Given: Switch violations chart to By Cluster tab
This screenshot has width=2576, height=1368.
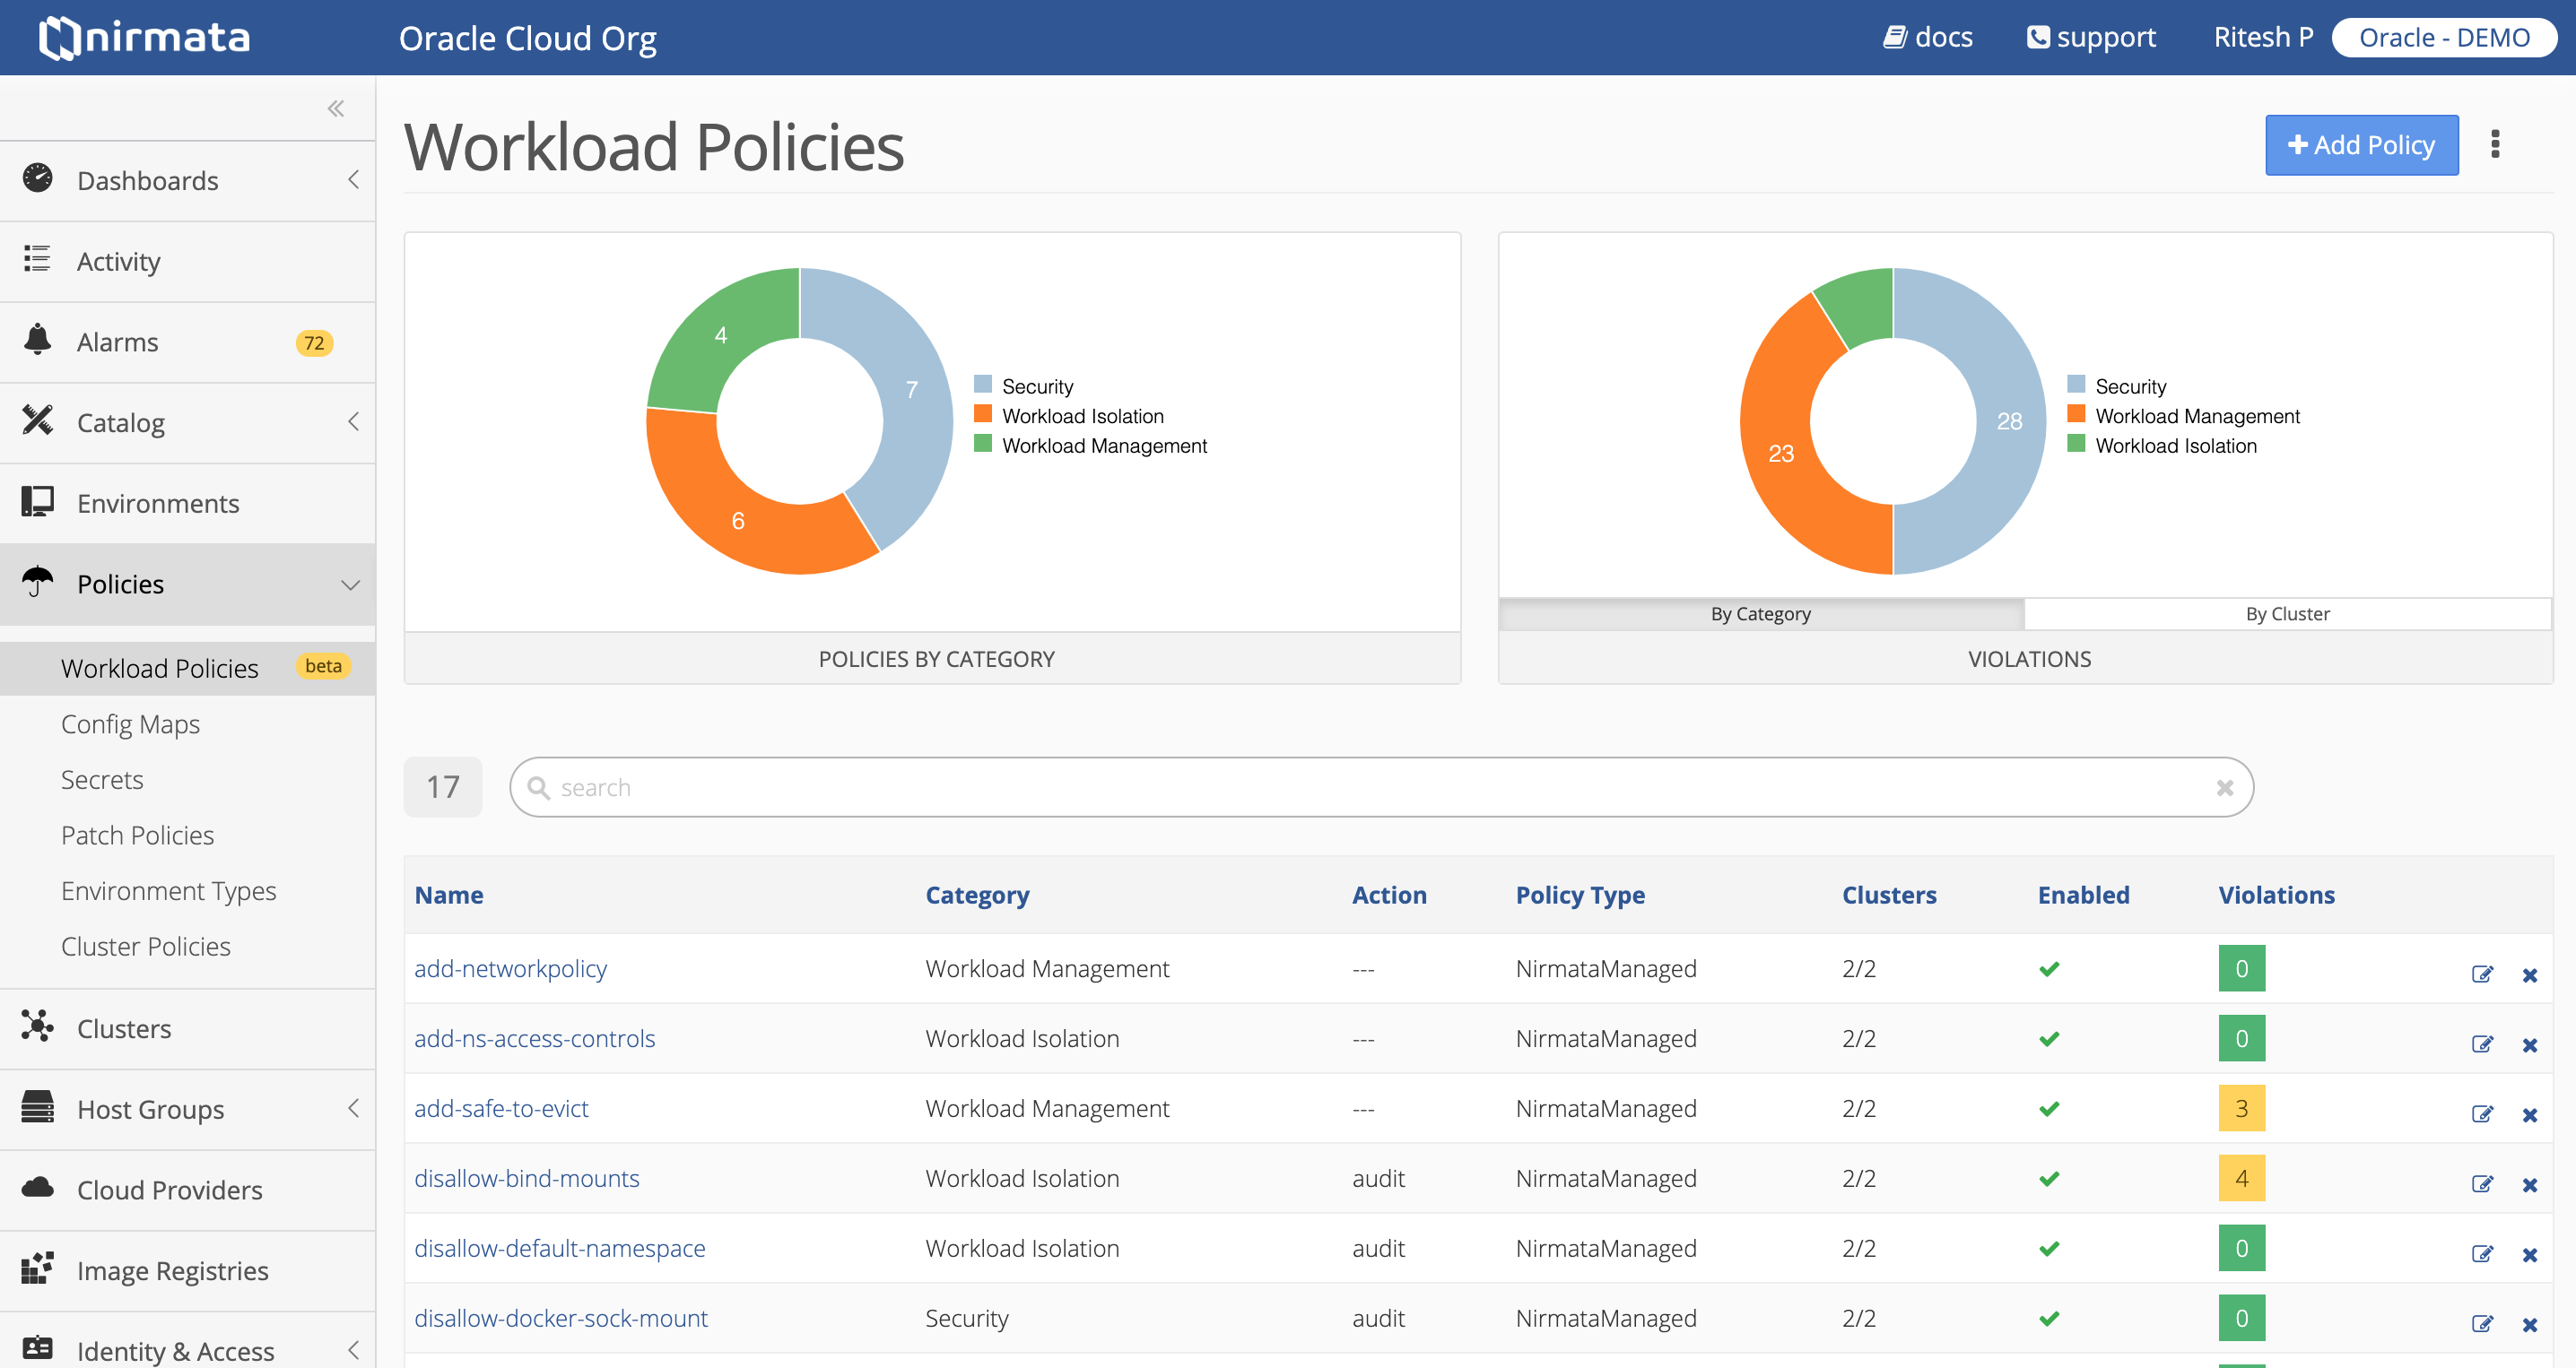Looking at the screenshot, I should click(x=2288, y=613).
